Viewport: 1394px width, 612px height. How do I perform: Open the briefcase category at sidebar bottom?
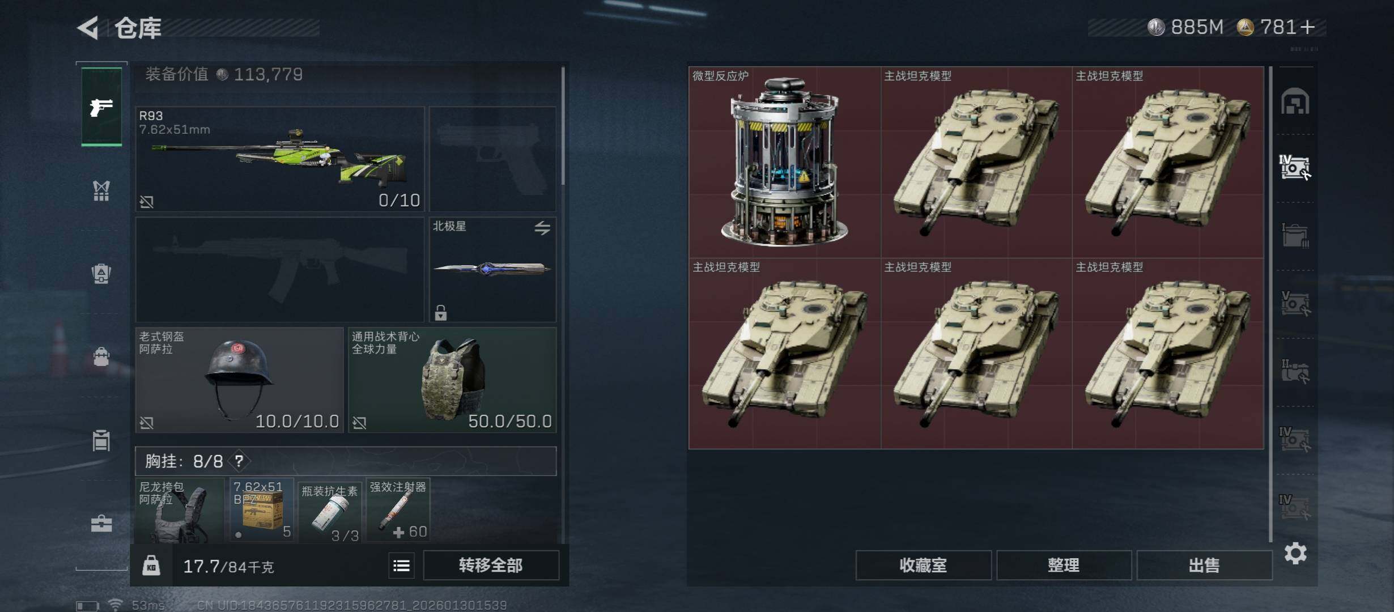(x=101, y=523)
